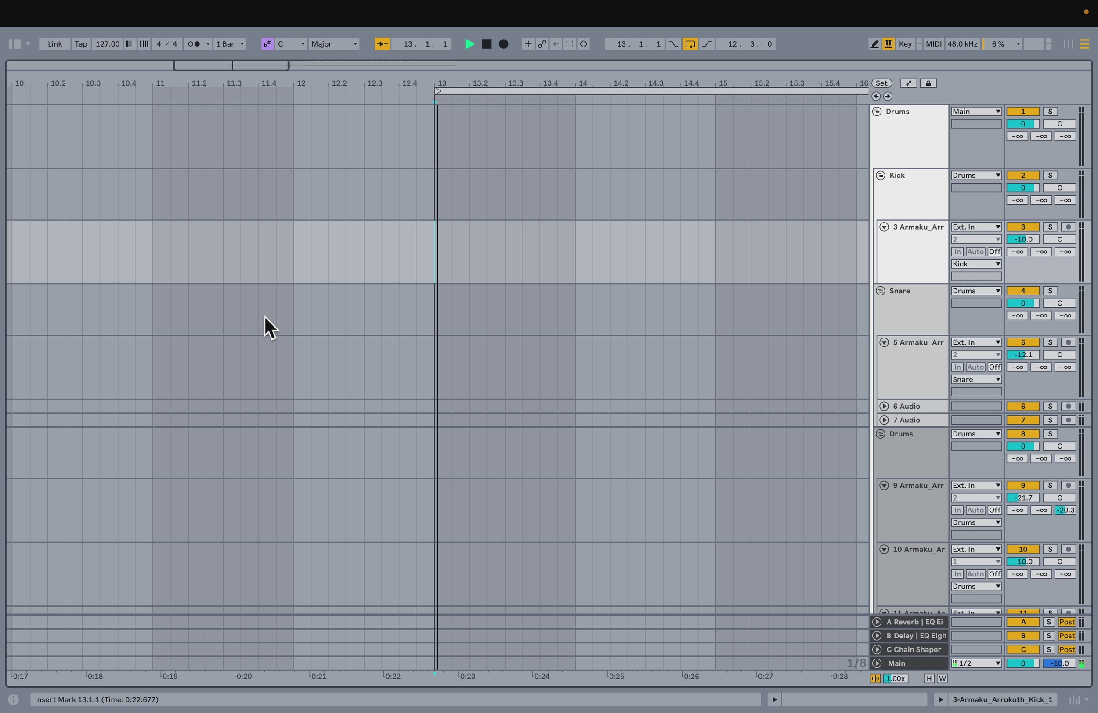The width and height of the screenshot is (1098, 713).
Task: Open the Key map mode
Action: [x=905, y=44]
